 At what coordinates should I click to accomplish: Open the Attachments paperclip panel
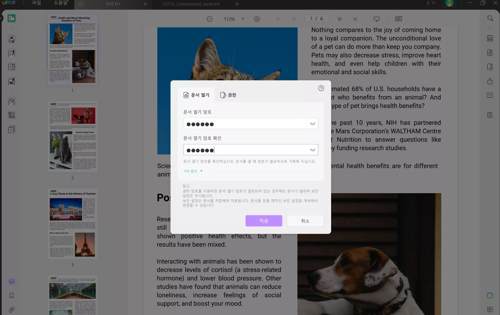tap(12, 310)
